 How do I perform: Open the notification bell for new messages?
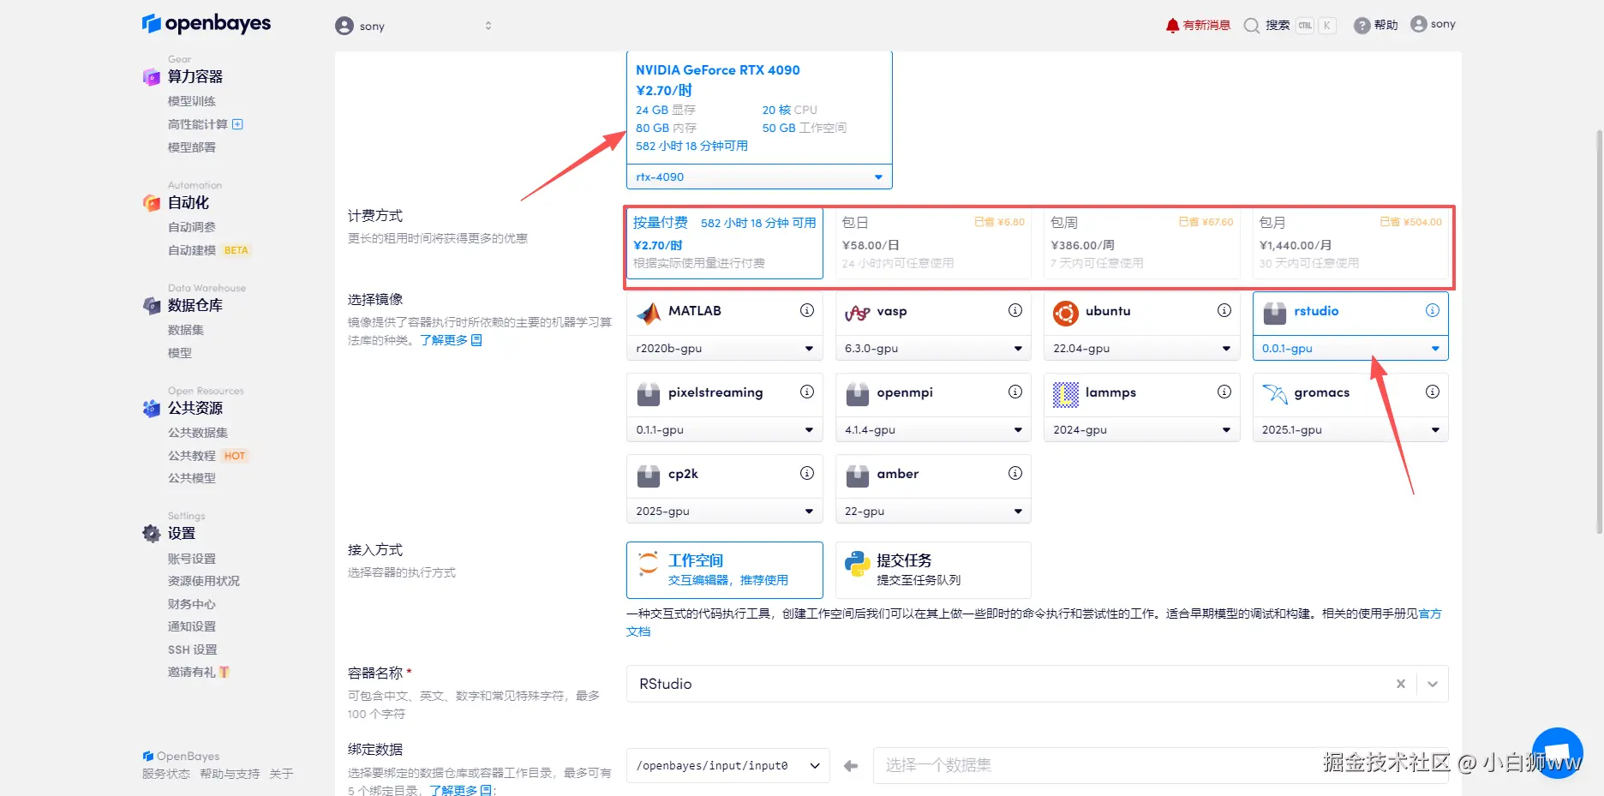click(1172, 26)
